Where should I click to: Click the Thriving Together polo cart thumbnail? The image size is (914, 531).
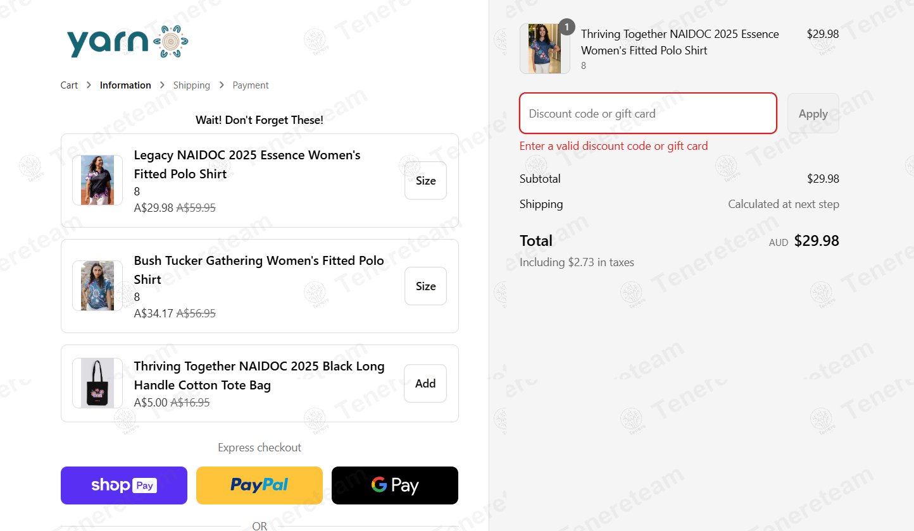tap(544, 49)
